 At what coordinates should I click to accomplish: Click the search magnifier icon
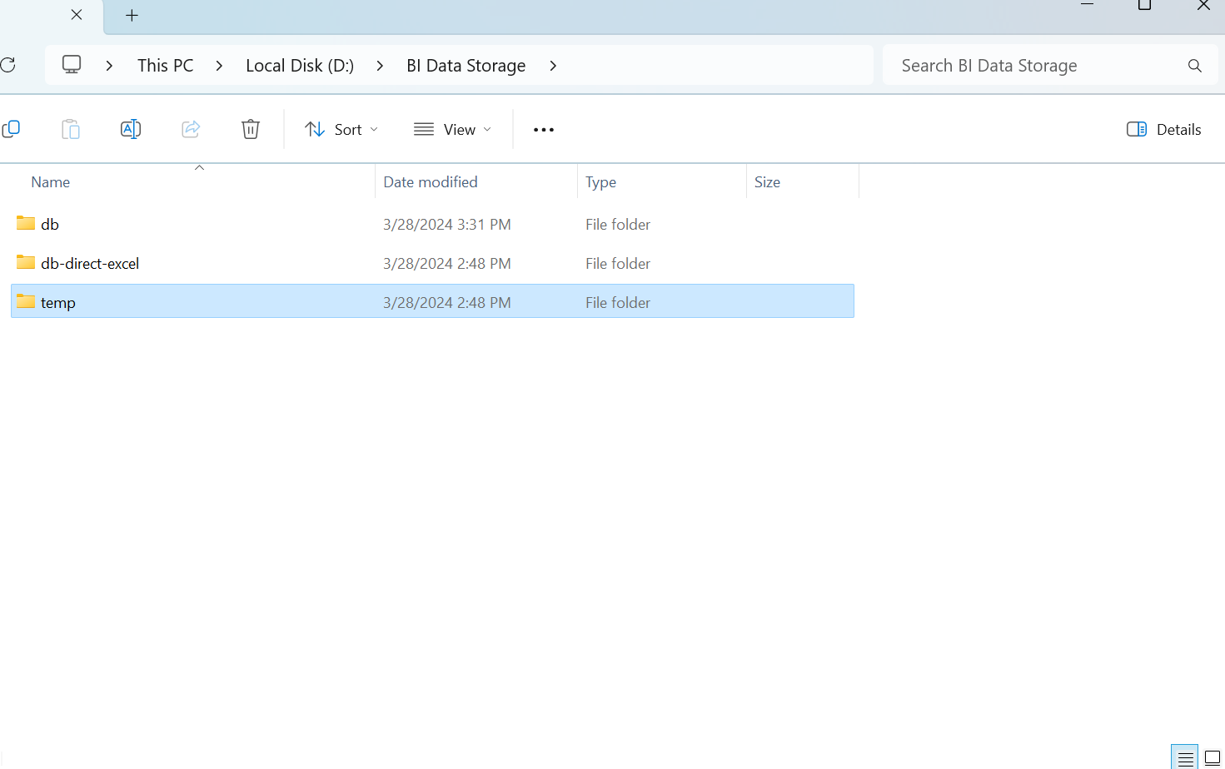click(1195, 66)
